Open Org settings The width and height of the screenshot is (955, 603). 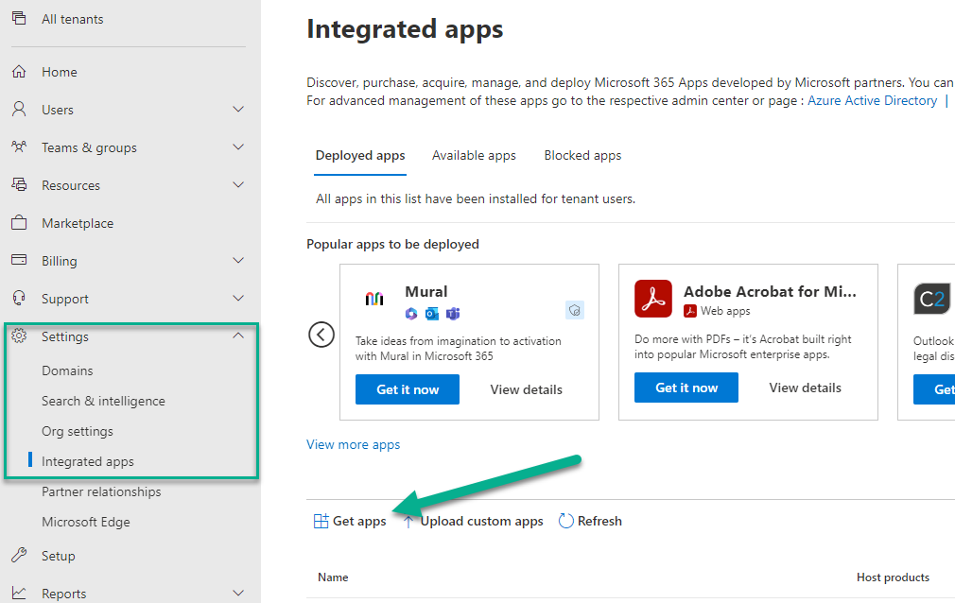point(78,431)
